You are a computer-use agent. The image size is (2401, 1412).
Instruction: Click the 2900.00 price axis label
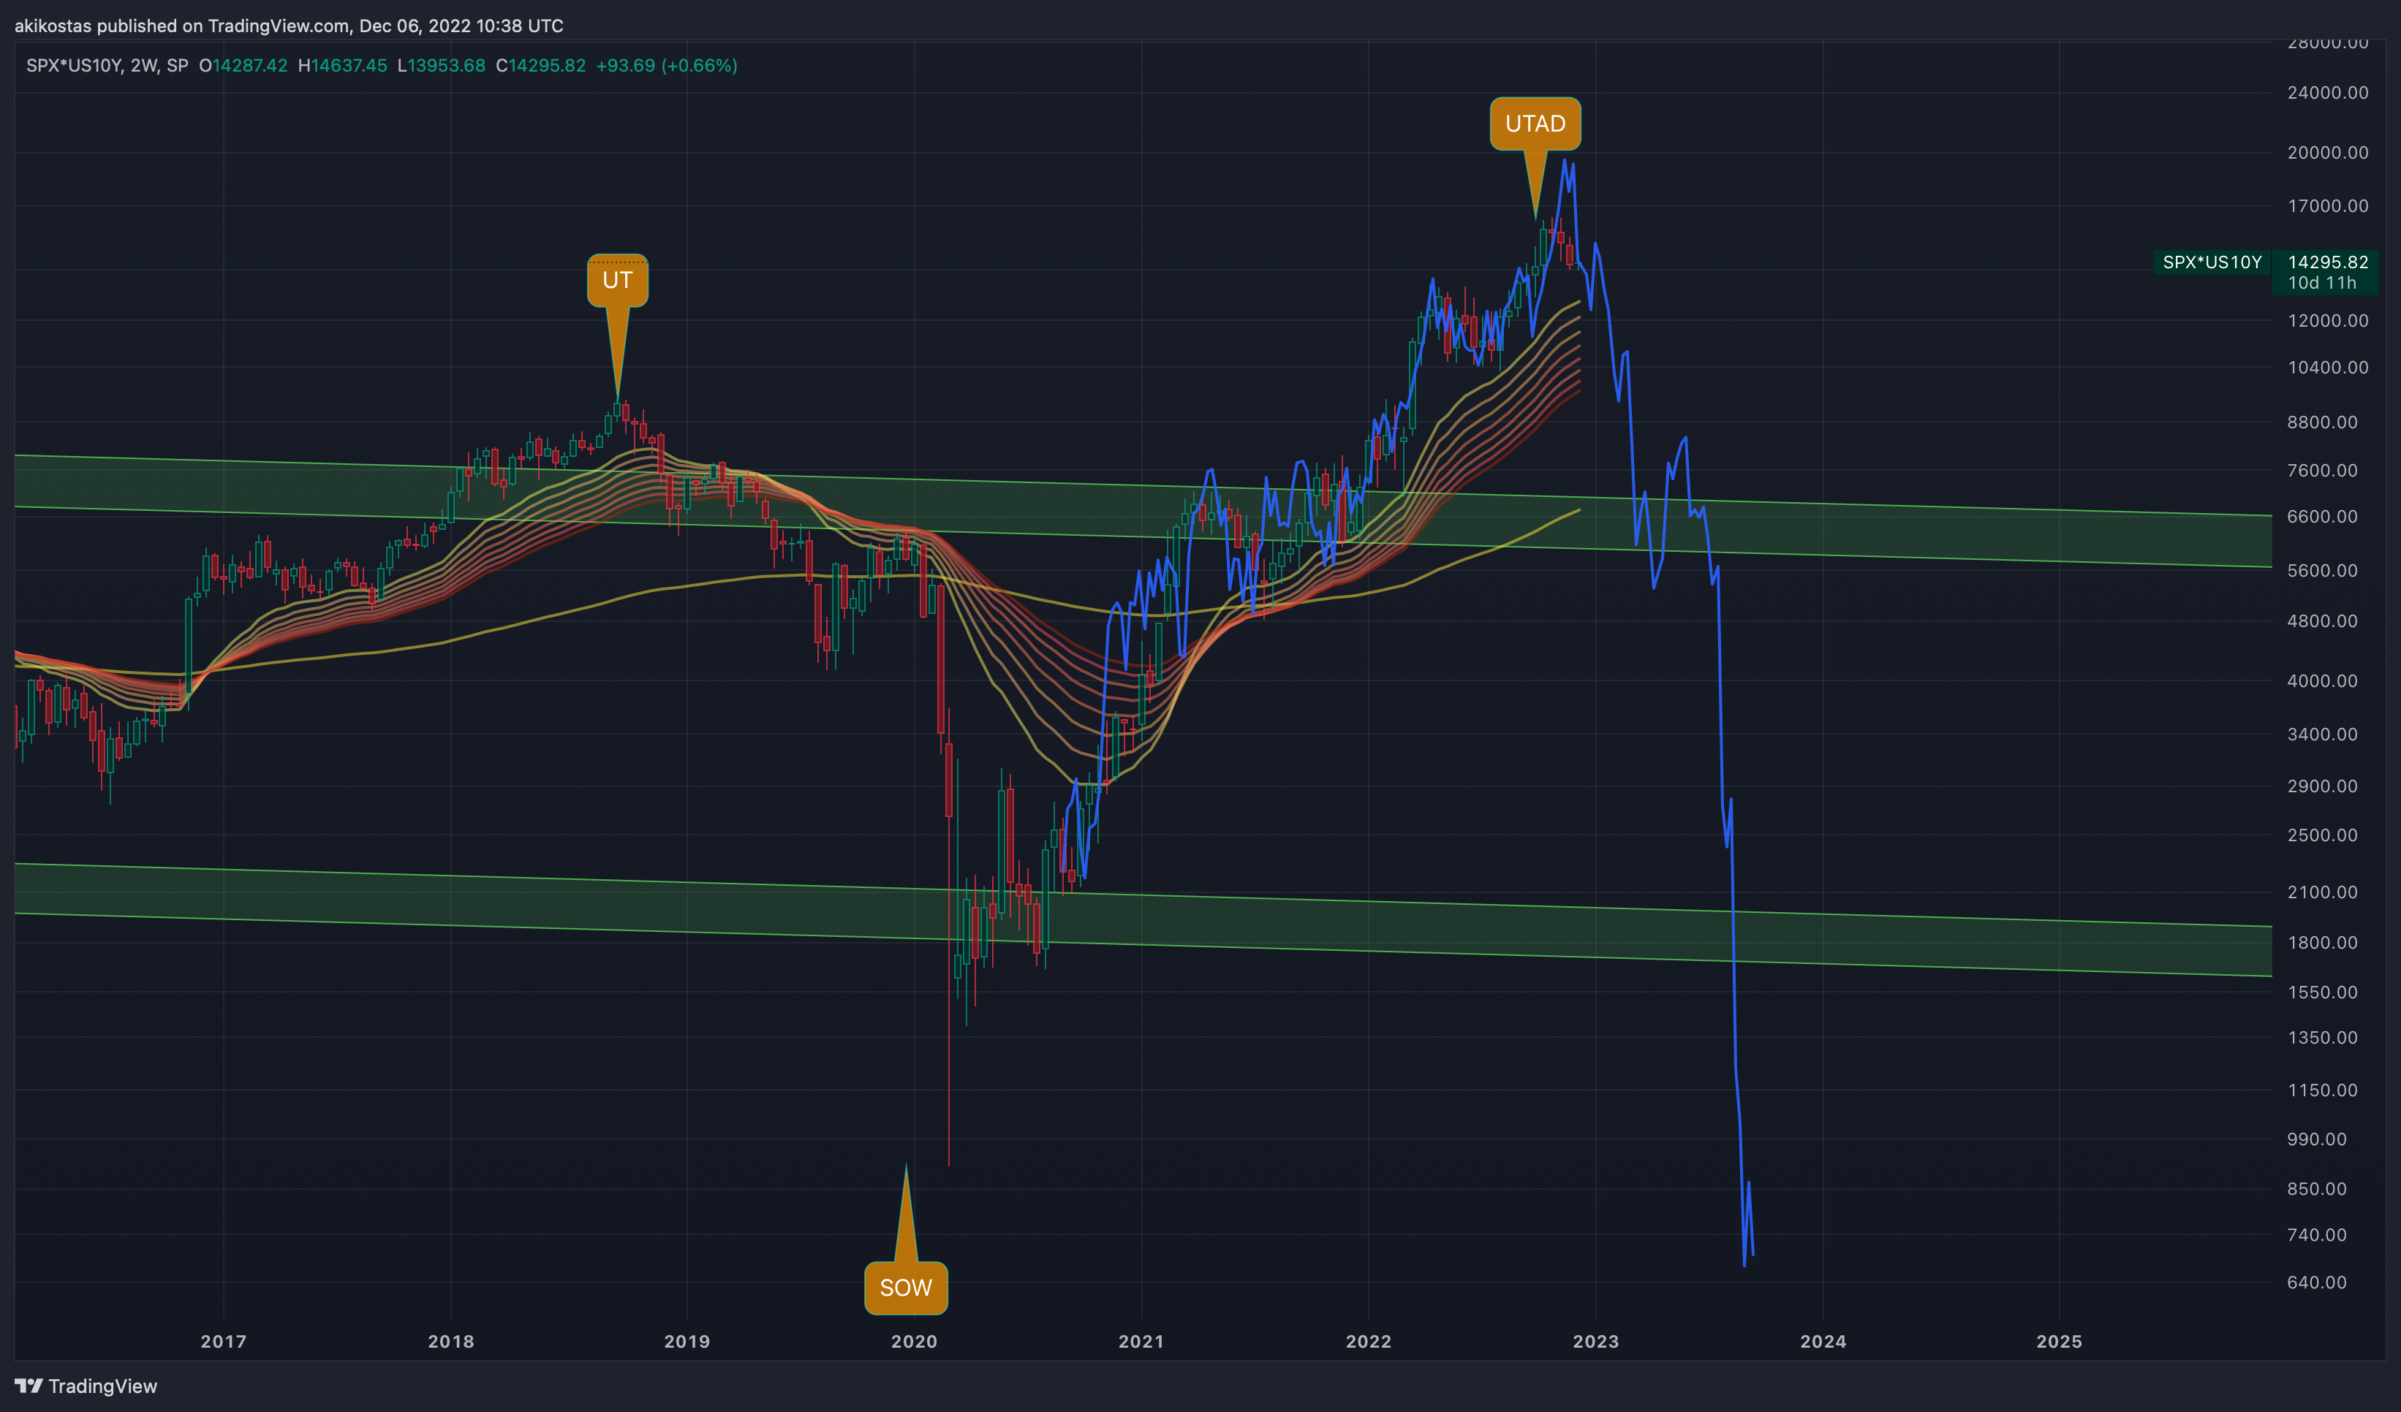tap(2323, 786)
